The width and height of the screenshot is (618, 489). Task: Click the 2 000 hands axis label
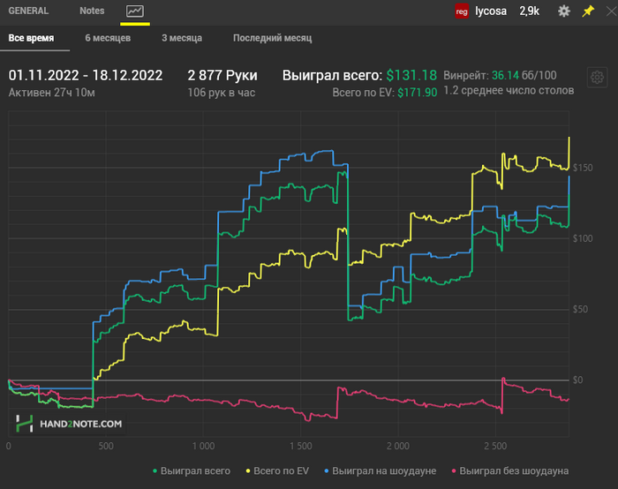tap(398, 446)
